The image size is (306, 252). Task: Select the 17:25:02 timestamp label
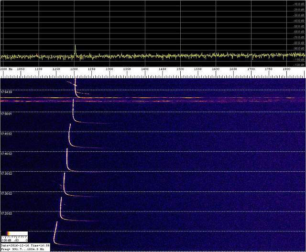coord(6,214)
